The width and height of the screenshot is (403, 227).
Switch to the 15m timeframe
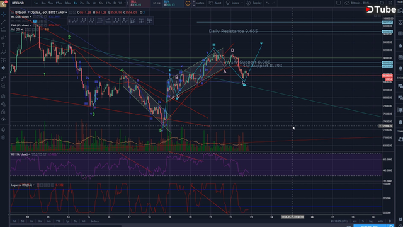(x=59, y=3)
